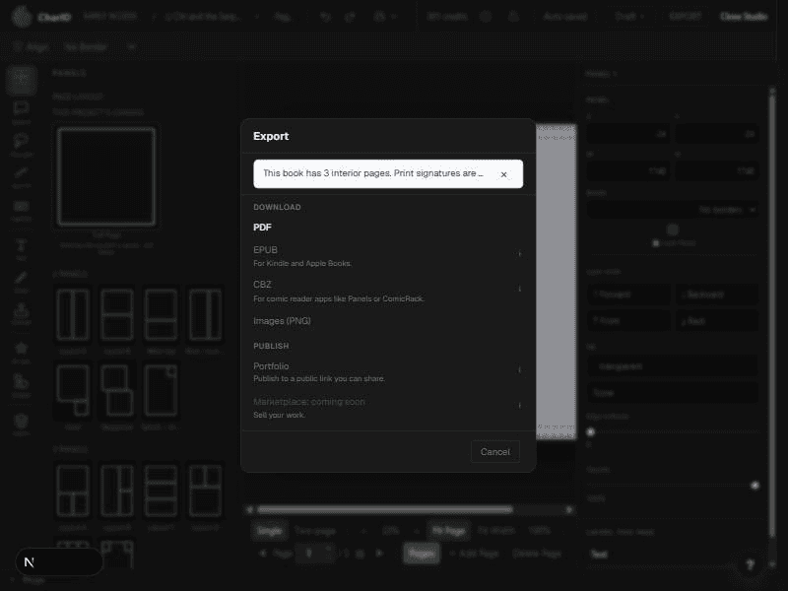This screenshot has width=788, height=591.
Task: Select CBZ comic reader export
Action: coord(387,291)
